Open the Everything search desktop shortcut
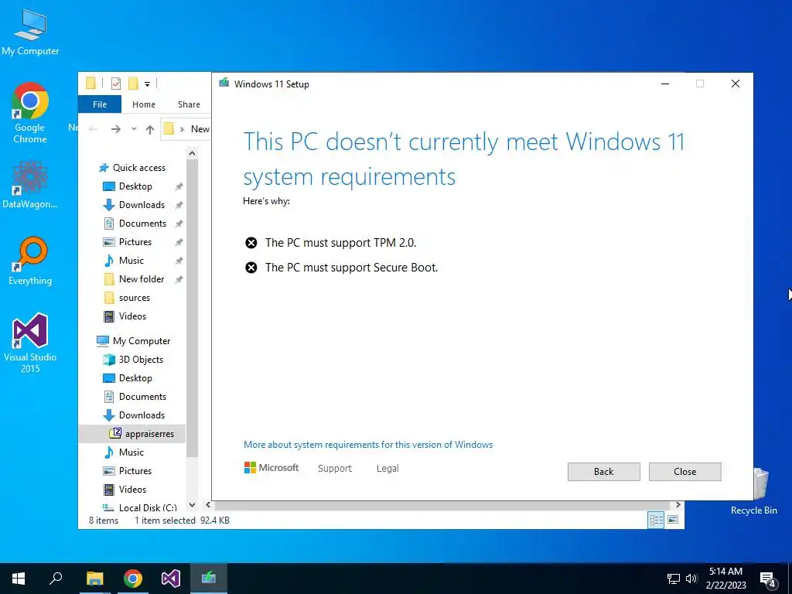This screenshot has width=792, height=594. coord(30,261)
